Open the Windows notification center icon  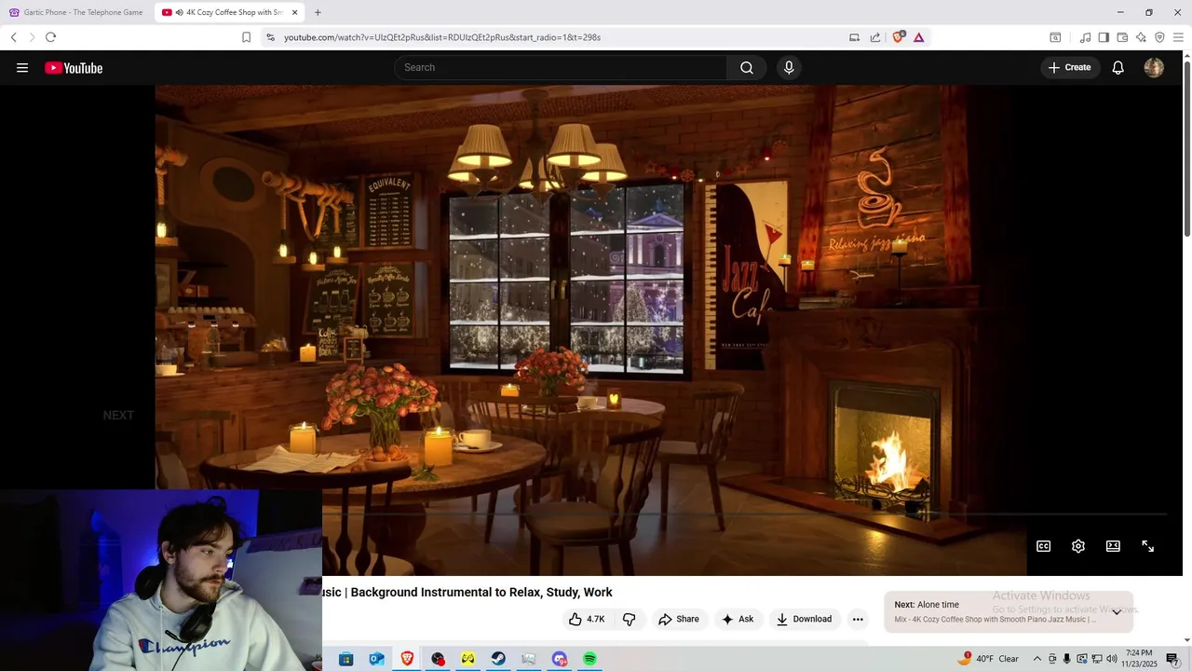coord(1173,659)
